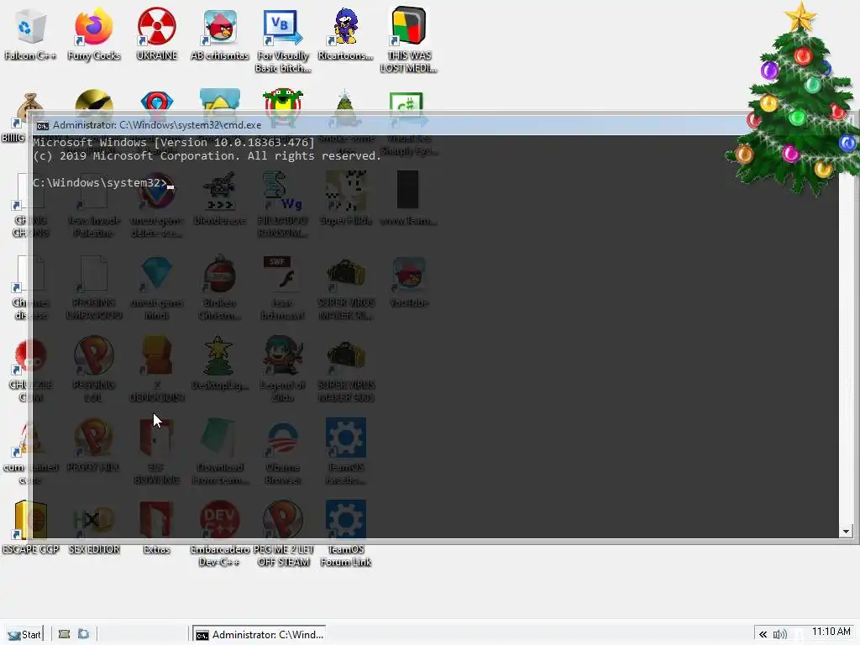Click the second quick launch icon
The height and width of the screenshot is (645, 860).
coord(83,634)
